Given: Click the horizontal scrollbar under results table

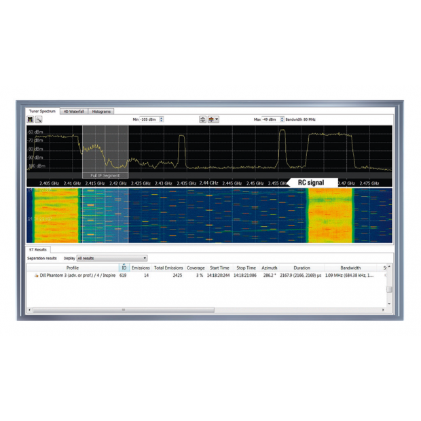Looking at the screenshot, I should pyautogui.click(x=124, y=310).
